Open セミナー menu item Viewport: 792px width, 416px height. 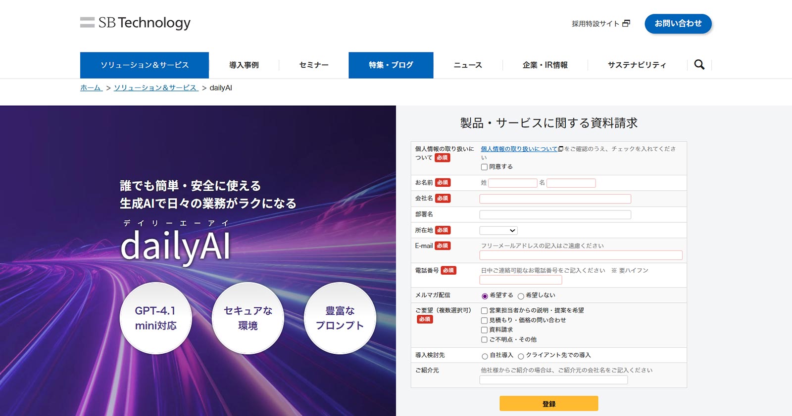[314, 65]
